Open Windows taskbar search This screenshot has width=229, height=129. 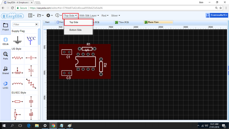point(12,126)
